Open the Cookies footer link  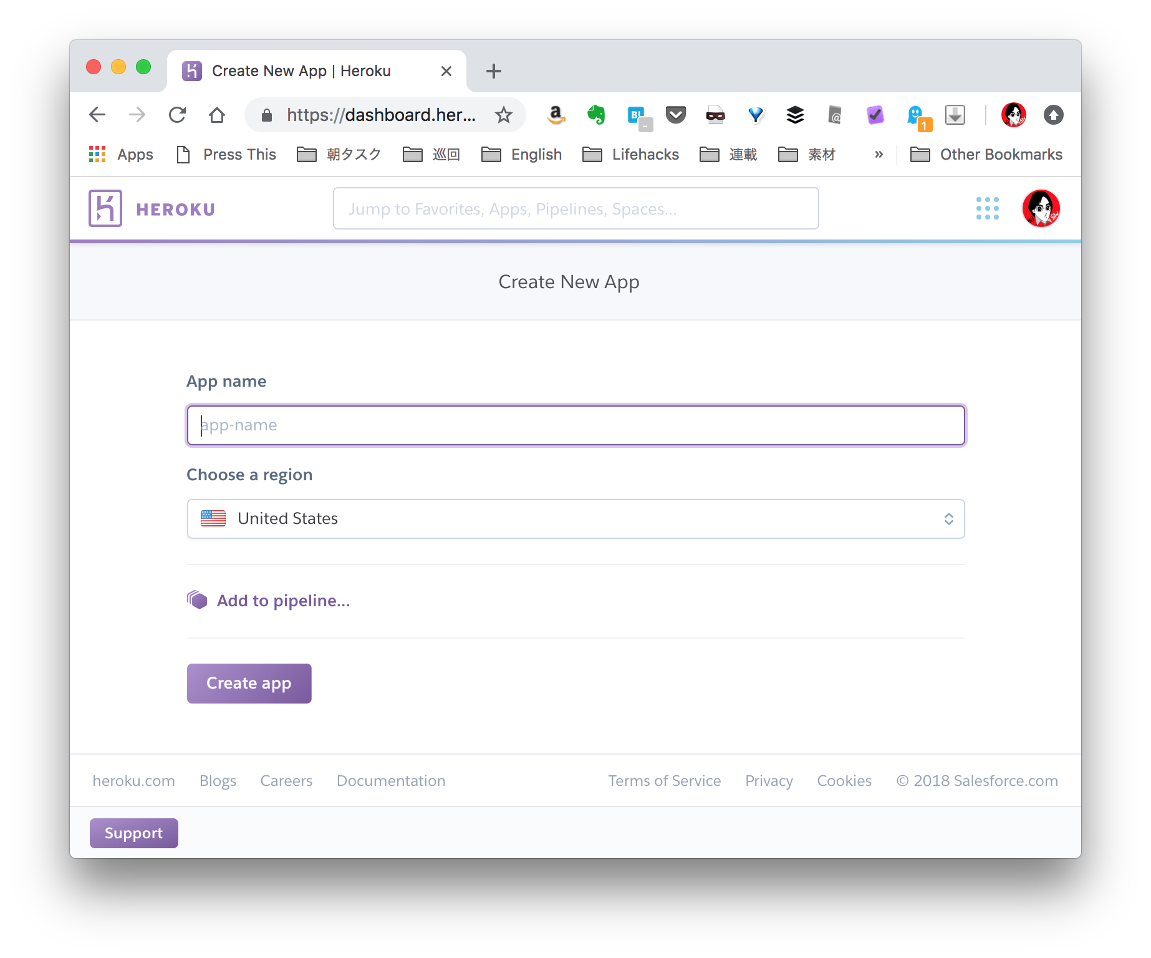(x=844, y=781)
